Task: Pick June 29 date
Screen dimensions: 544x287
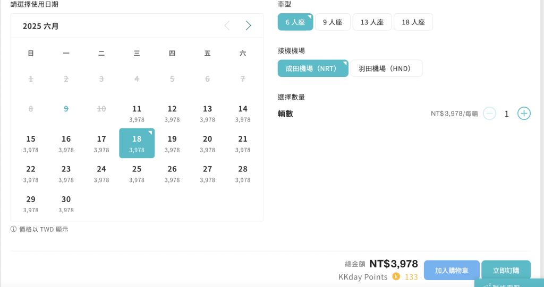Action: pos(31,204)
